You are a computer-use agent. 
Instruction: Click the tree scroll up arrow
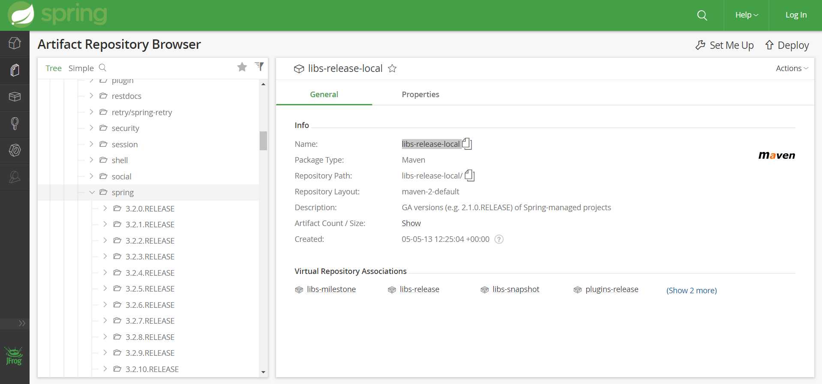point(263,84)
